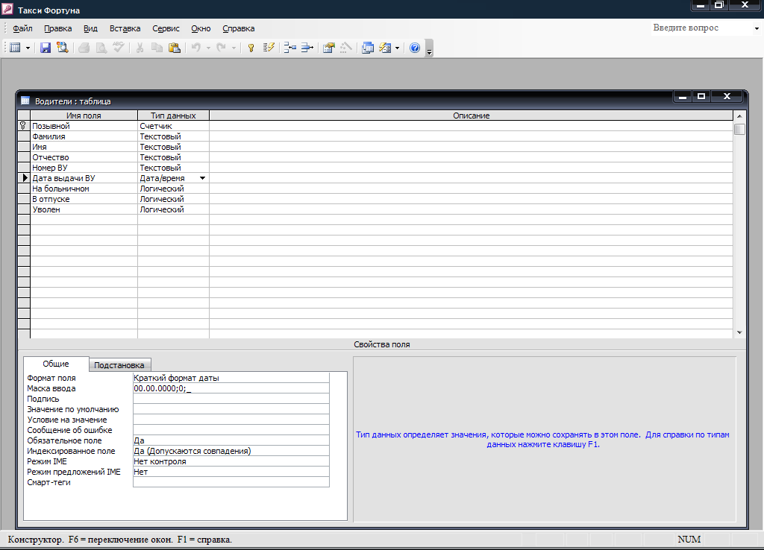Click the Access icon in title bar
The width and height of the screenshot is (764, 550).
coord(7,9)
